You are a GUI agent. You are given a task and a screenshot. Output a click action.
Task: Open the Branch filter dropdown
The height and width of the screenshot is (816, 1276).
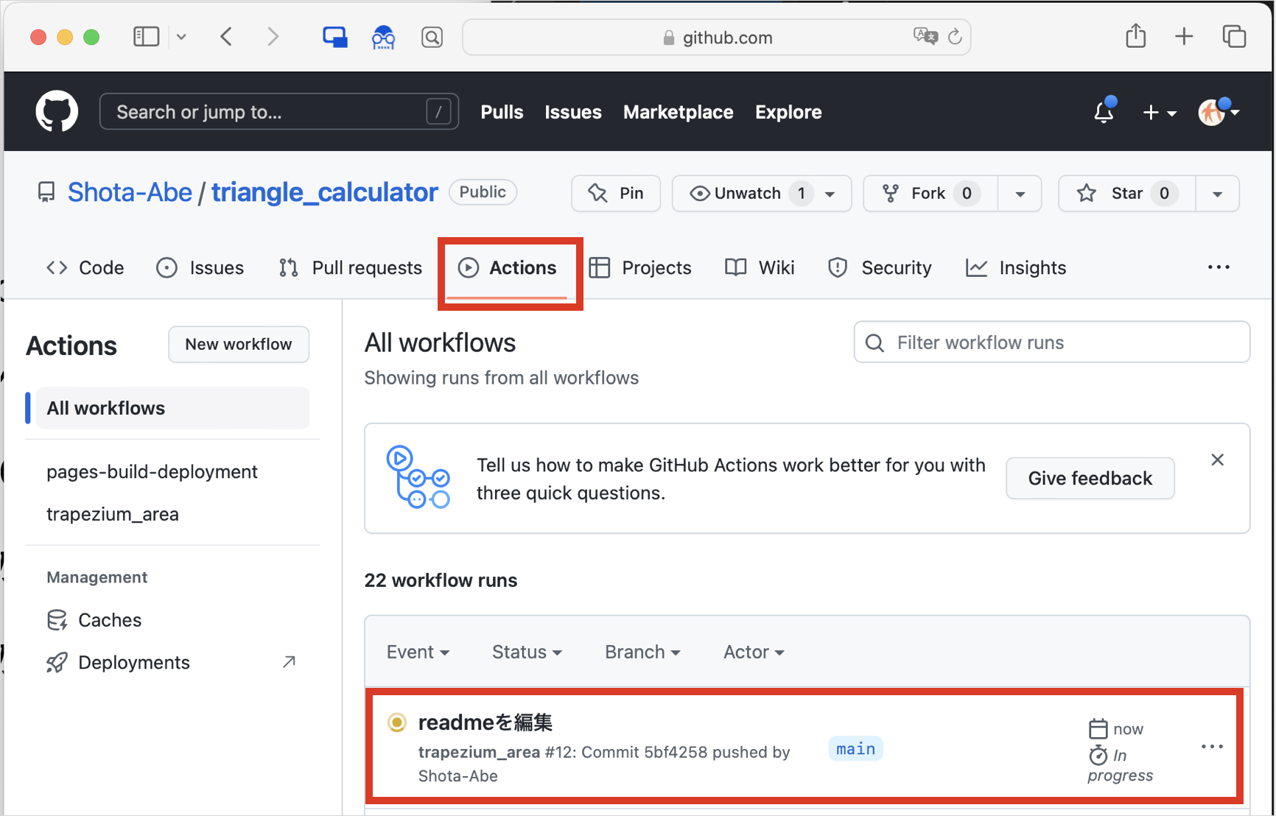click(x=641, y=652)
